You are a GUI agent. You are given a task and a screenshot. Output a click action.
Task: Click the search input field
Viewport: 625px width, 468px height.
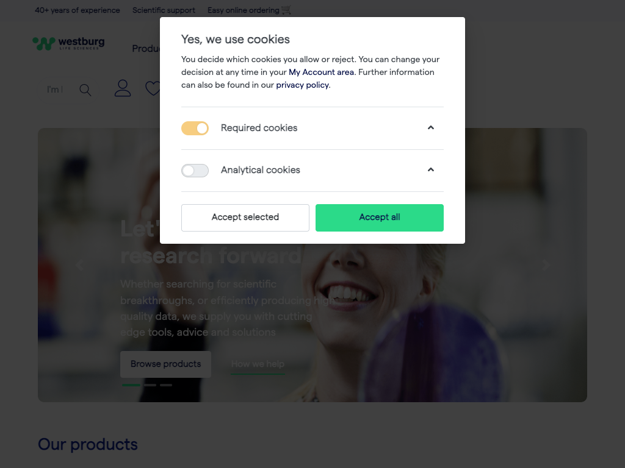click(55, 90)
